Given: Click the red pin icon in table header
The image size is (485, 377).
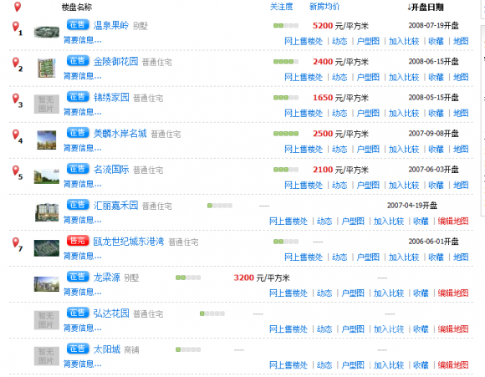Looking at the screenshot, I should [x=18, y=7].
